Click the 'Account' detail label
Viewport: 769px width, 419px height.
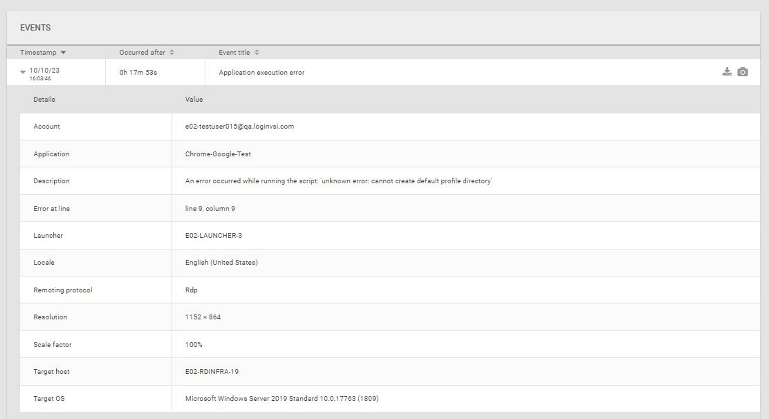point(47,126)
